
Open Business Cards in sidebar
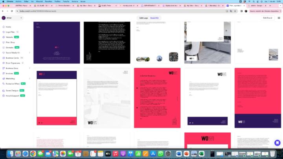point(12,58)
